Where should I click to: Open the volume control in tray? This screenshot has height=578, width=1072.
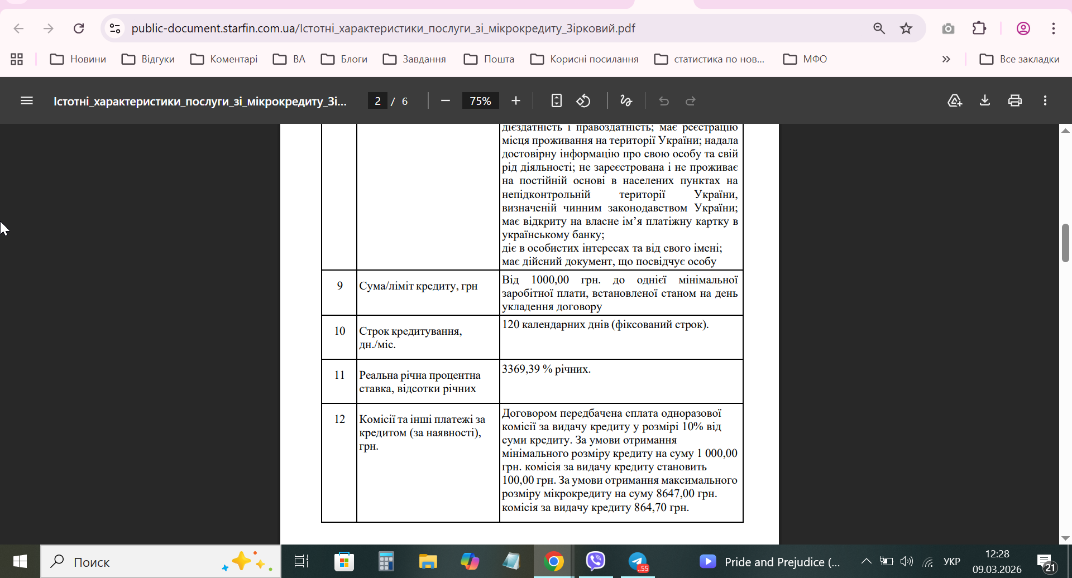click(907, 561)
